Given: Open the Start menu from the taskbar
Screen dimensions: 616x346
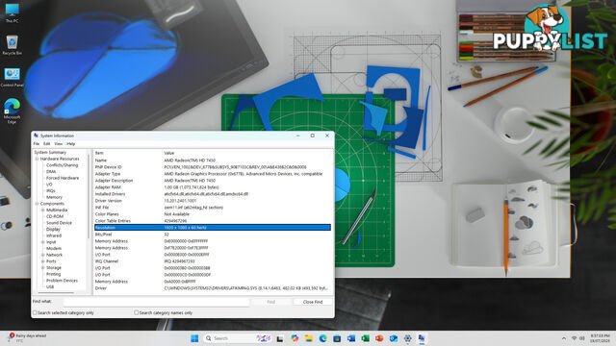Looking at the screenshot, I should [194, 338].
